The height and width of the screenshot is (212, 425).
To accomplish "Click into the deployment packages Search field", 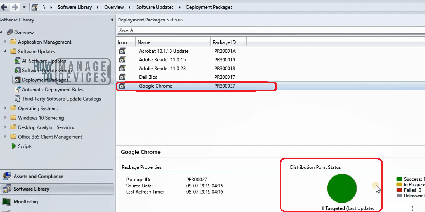I will 271,30.
